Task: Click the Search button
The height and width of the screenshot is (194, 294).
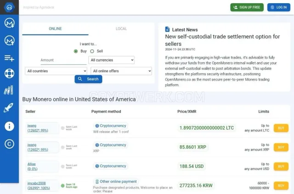Action: (88, 79)
